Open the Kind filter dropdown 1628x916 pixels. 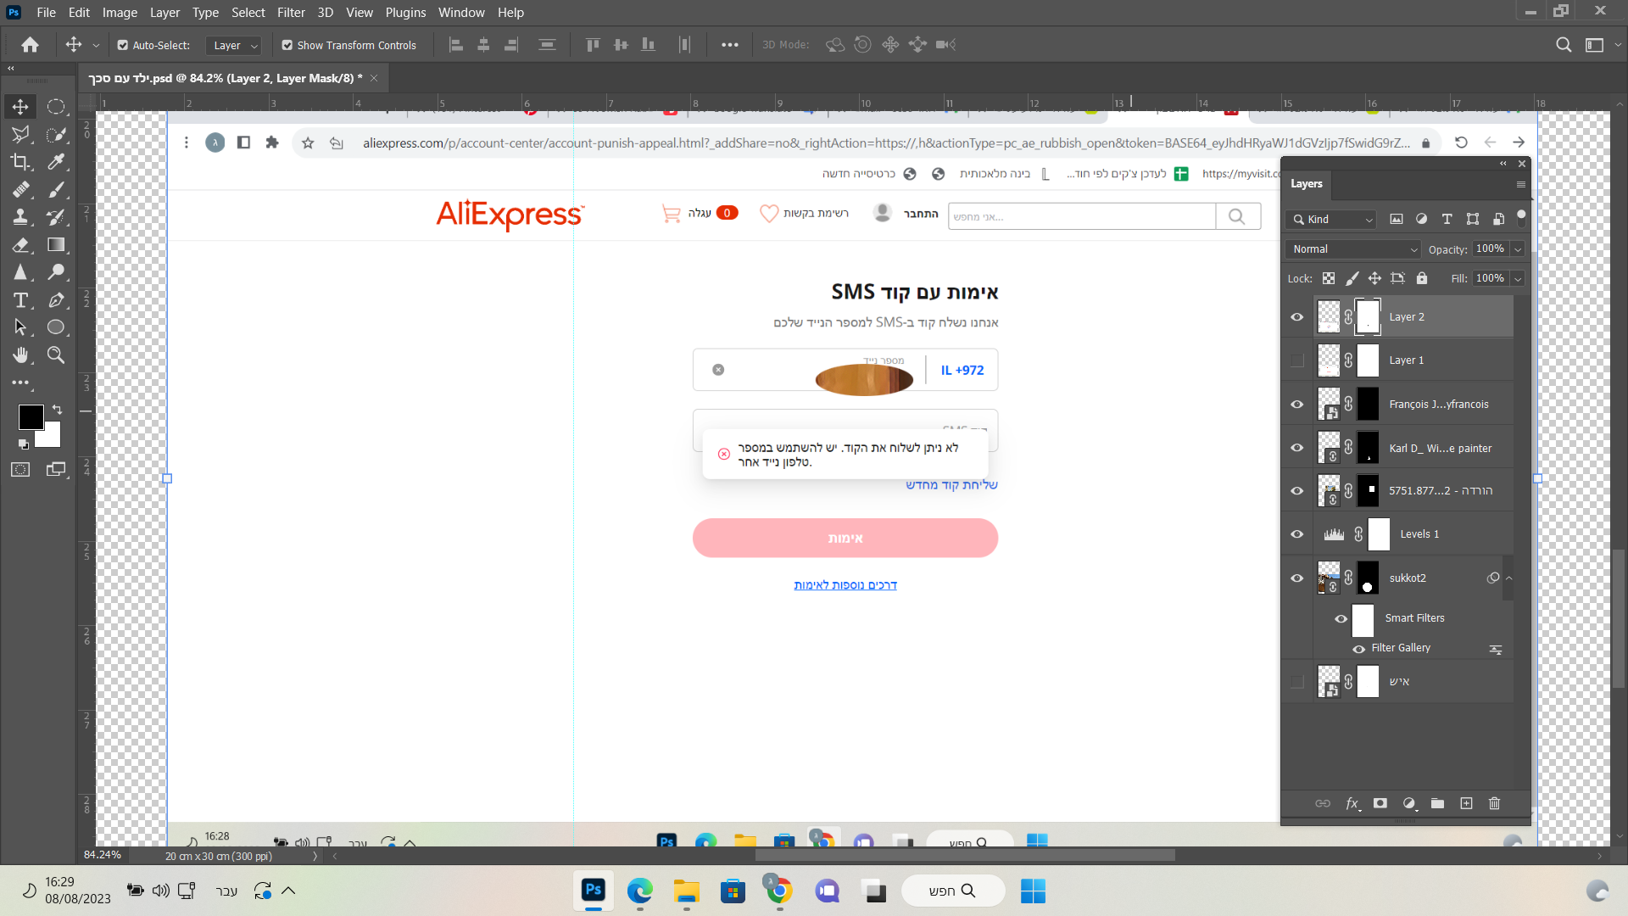tap(1331, 220)
